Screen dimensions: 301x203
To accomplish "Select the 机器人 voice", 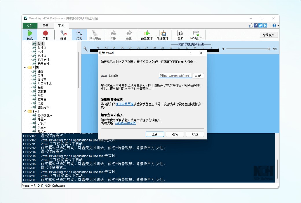I will pos(42,127).
